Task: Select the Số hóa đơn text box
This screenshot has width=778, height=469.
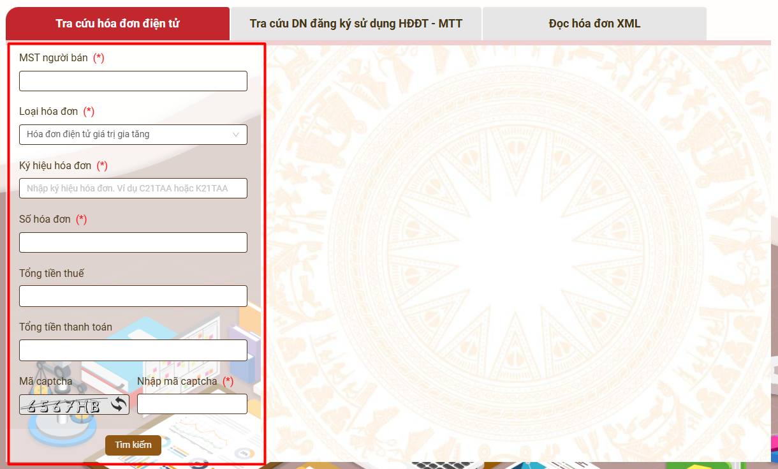Action: (133, 242)
